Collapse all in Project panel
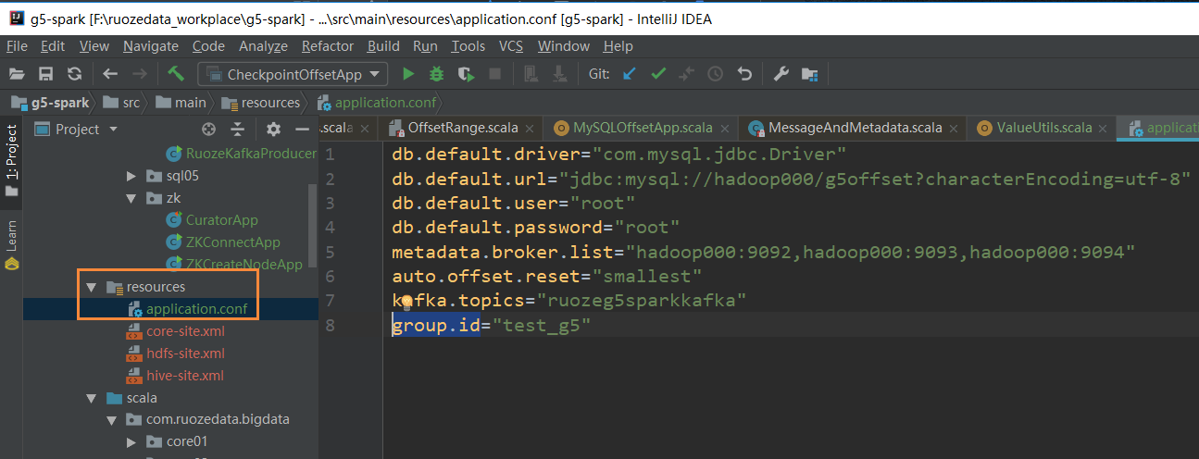This screenshot has height=459, width=1199. click(238, 130)
